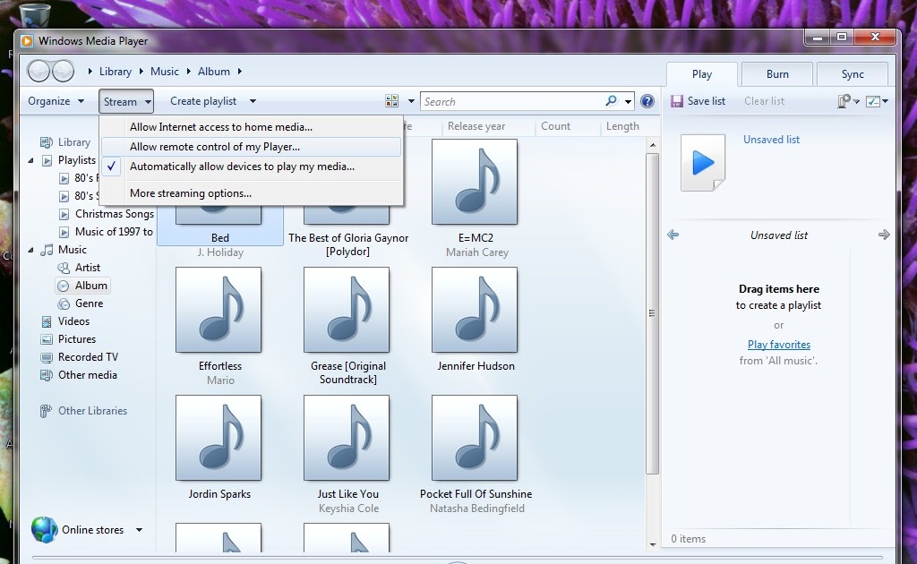This screenshot has width=917, height=564.
Task: Click the Other Libraries icon
Action: click(46, 411)
